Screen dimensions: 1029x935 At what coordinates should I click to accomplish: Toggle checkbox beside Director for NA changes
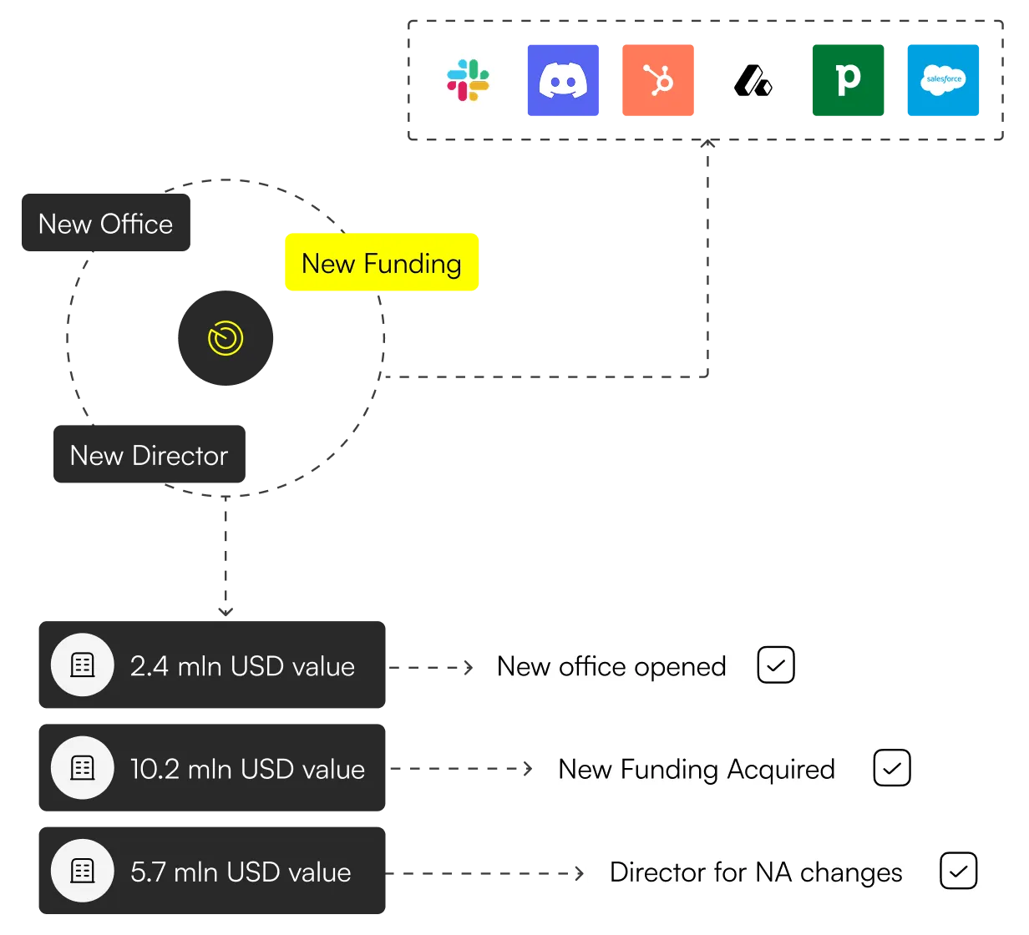pos(959,871)
